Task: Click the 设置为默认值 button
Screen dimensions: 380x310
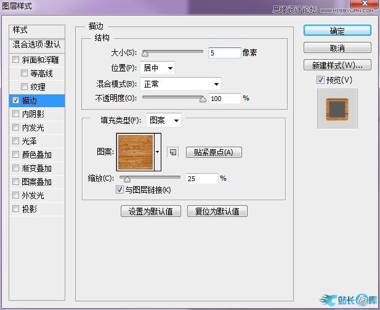Action: click(150, 211)
